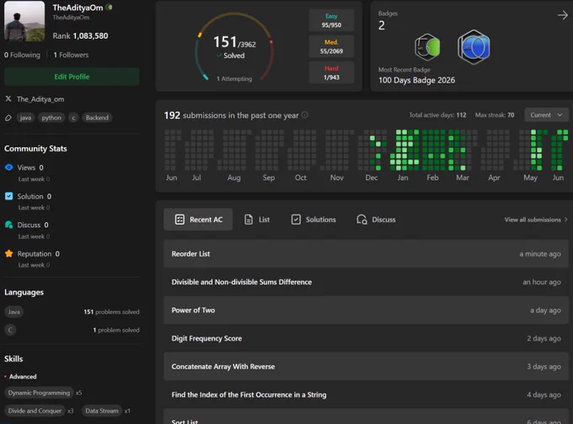
Task: Open the Power of Two submission
Action: click(366, 310)
